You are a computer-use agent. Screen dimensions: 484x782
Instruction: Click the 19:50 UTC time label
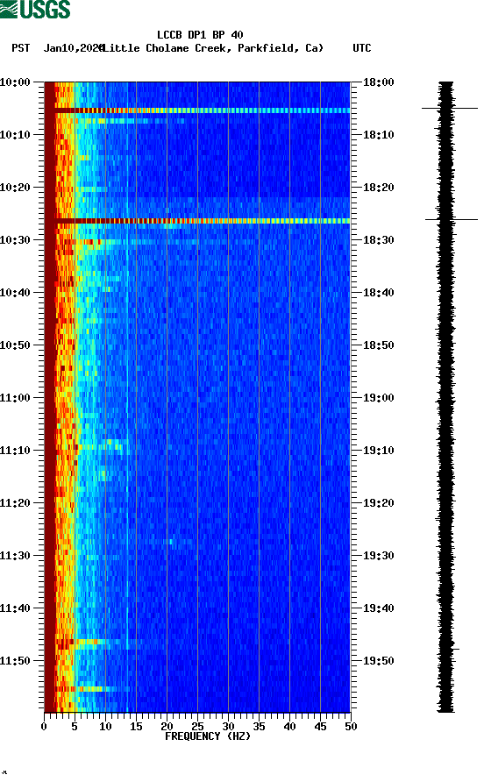[x=379, y=661]
